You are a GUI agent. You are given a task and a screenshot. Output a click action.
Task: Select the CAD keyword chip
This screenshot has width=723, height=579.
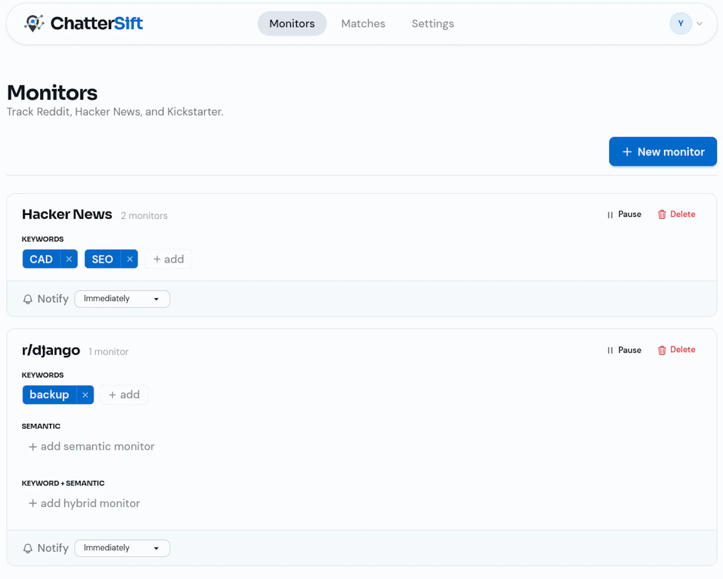41,259
